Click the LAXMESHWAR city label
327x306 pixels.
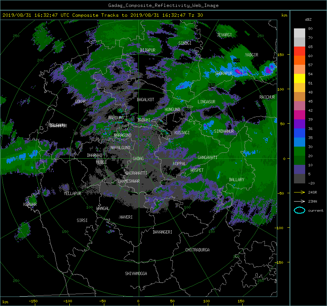pos(129,181)
